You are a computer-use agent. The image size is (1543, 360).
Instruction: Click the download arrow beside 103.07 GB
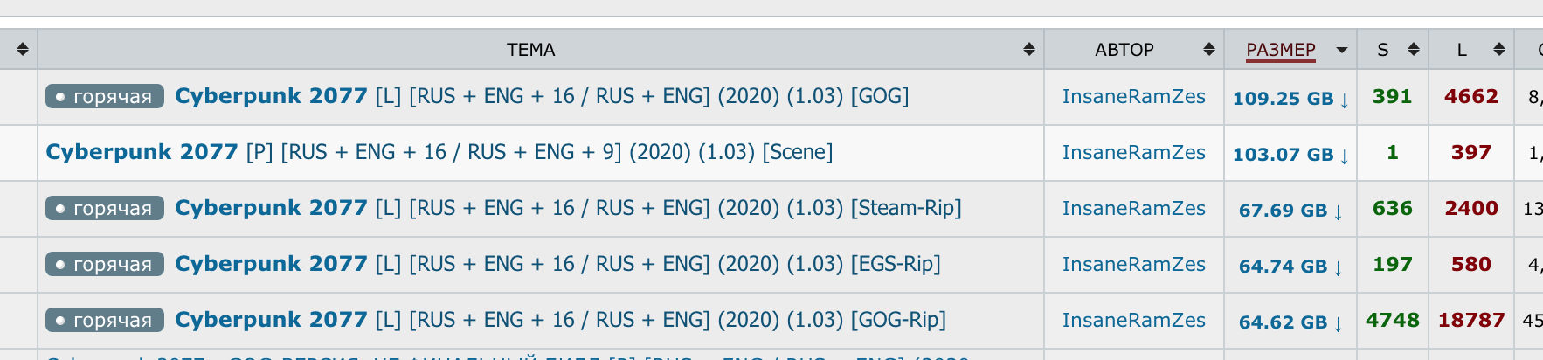pyautogui.click(x=1344, y=156)
